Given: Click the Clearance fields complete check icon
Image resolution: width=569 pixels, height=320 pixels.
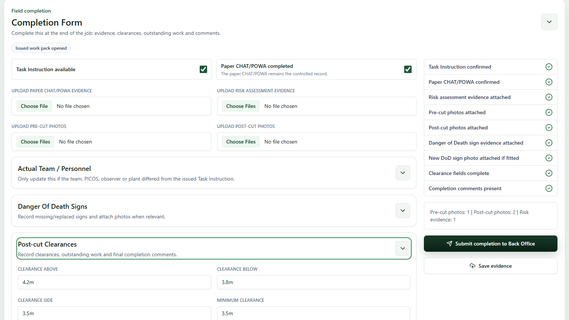Looking at the screenshot, I should coord(549,173).
